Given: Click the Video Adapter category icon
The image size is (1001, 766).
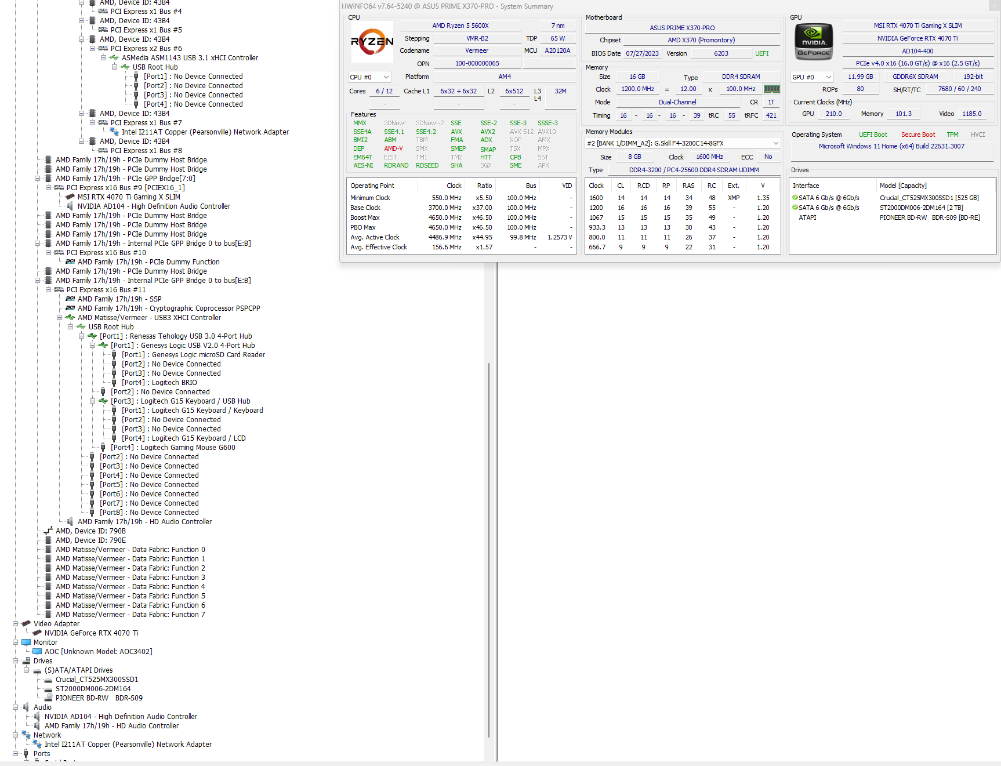Looking at the screenshot, I should pyautogui.click(x=26, y=624).
